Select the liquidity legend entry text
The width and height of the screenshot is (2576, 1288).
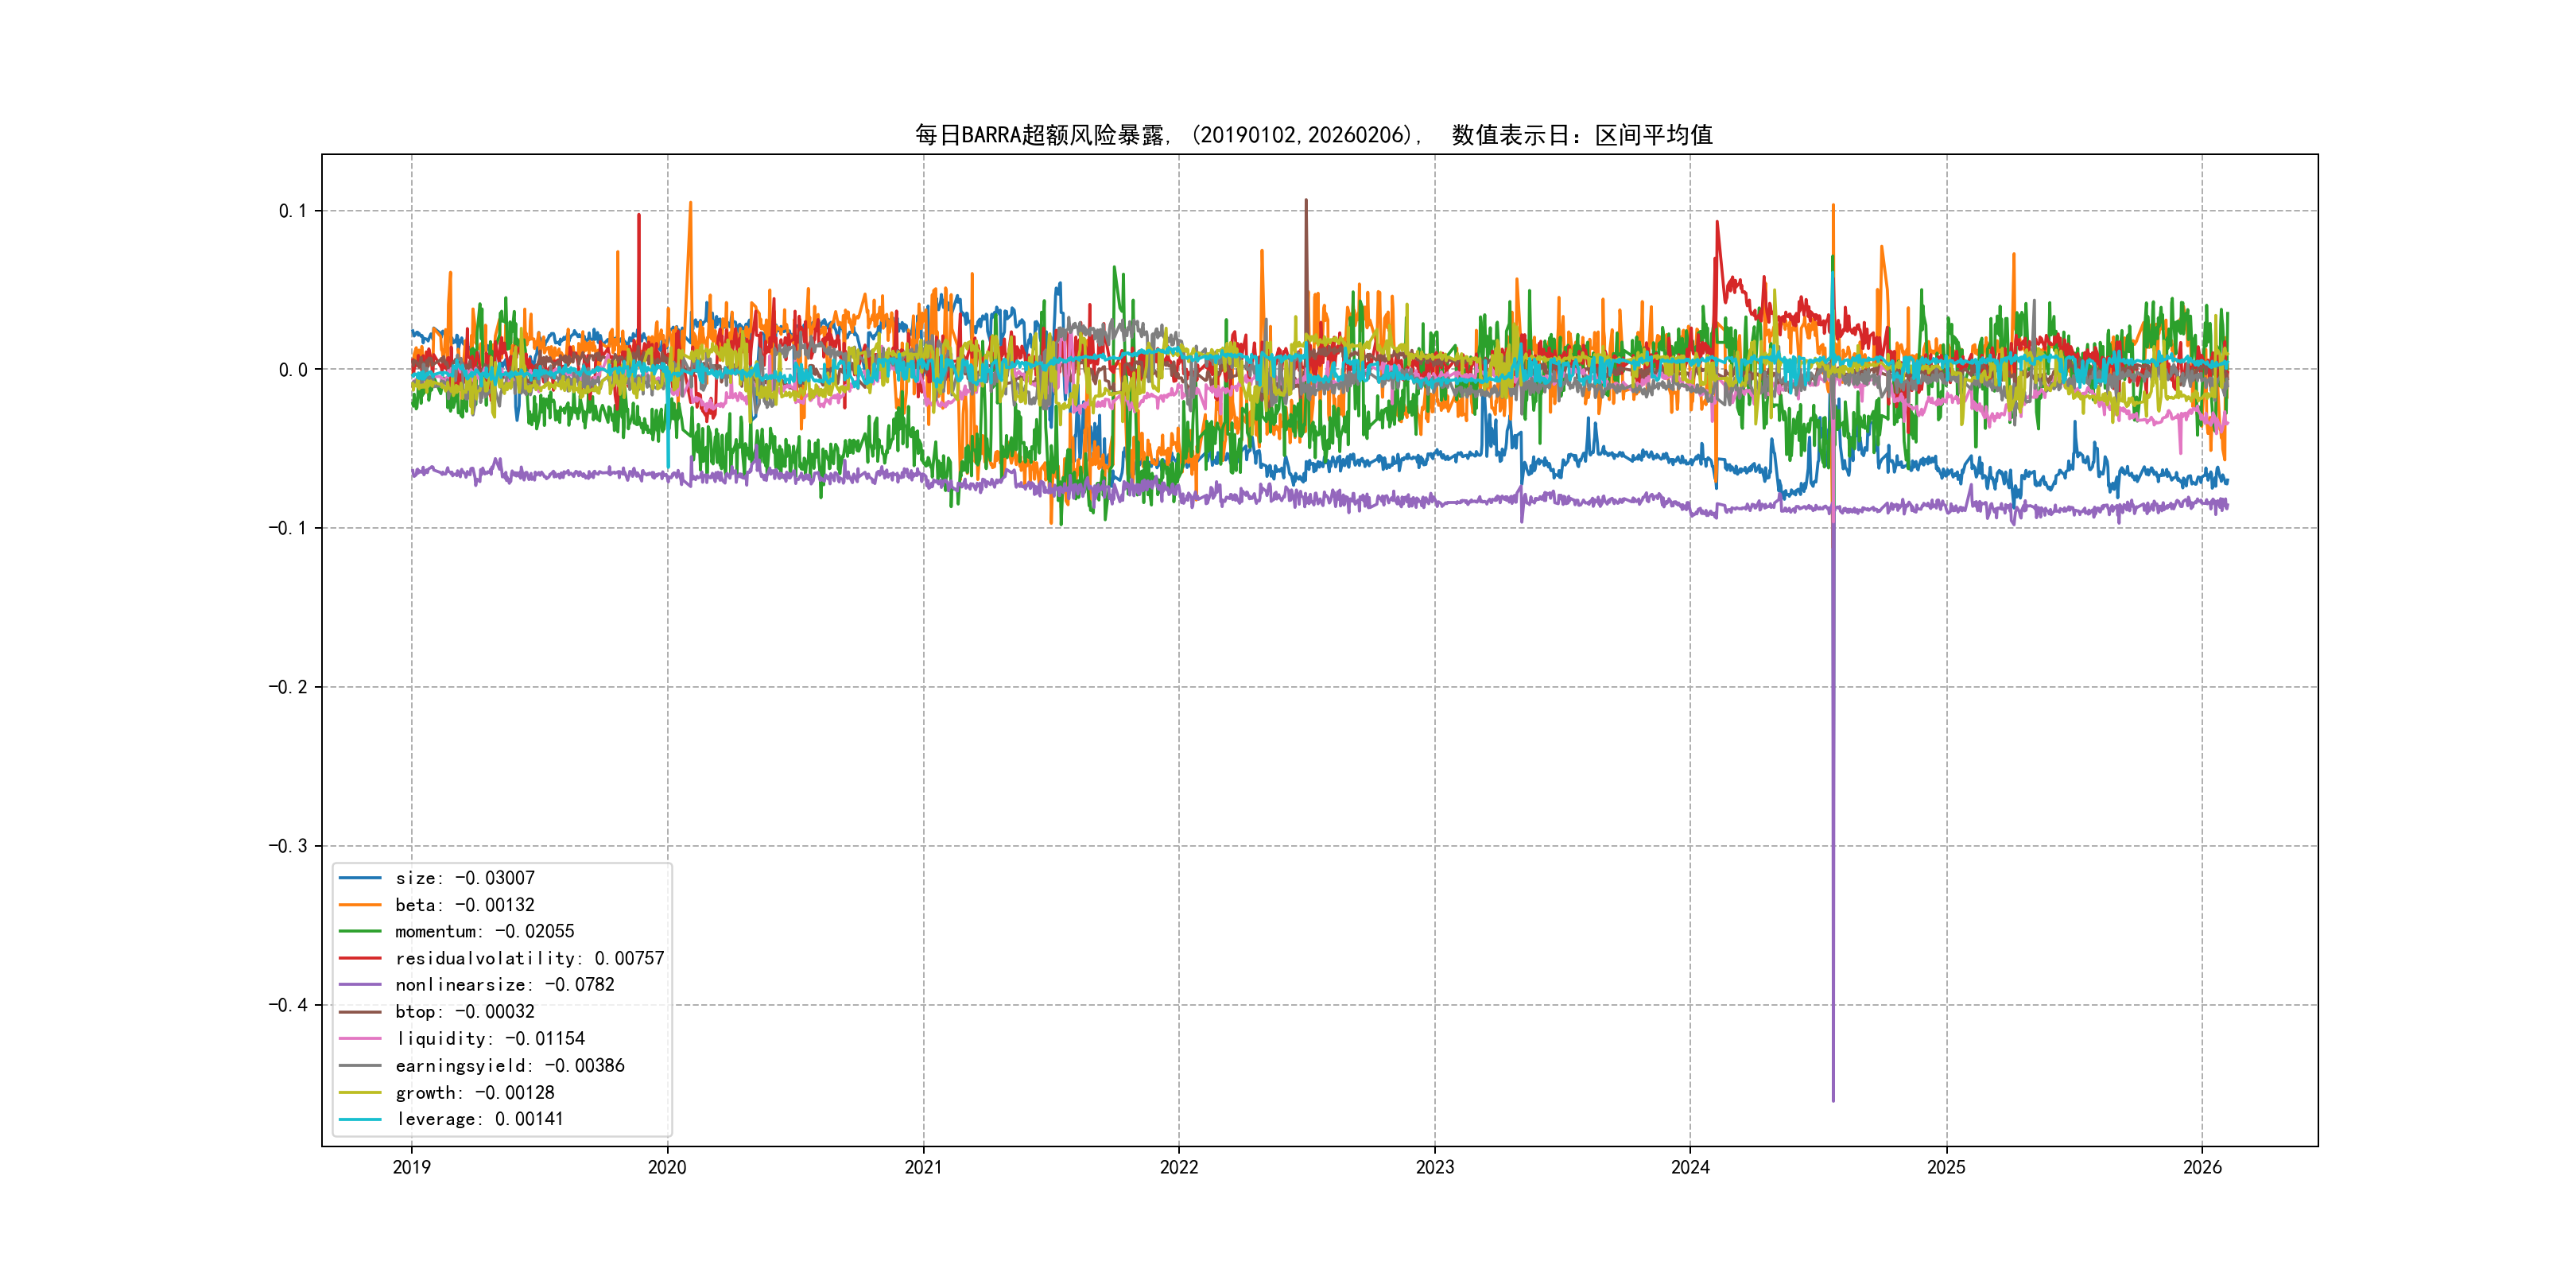pyautogui.click(x=489, y=1039)
